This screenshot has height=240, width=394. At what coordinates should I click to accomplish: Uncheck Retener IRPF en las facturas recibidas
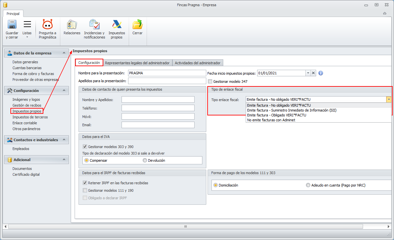[x=85, y=183]
